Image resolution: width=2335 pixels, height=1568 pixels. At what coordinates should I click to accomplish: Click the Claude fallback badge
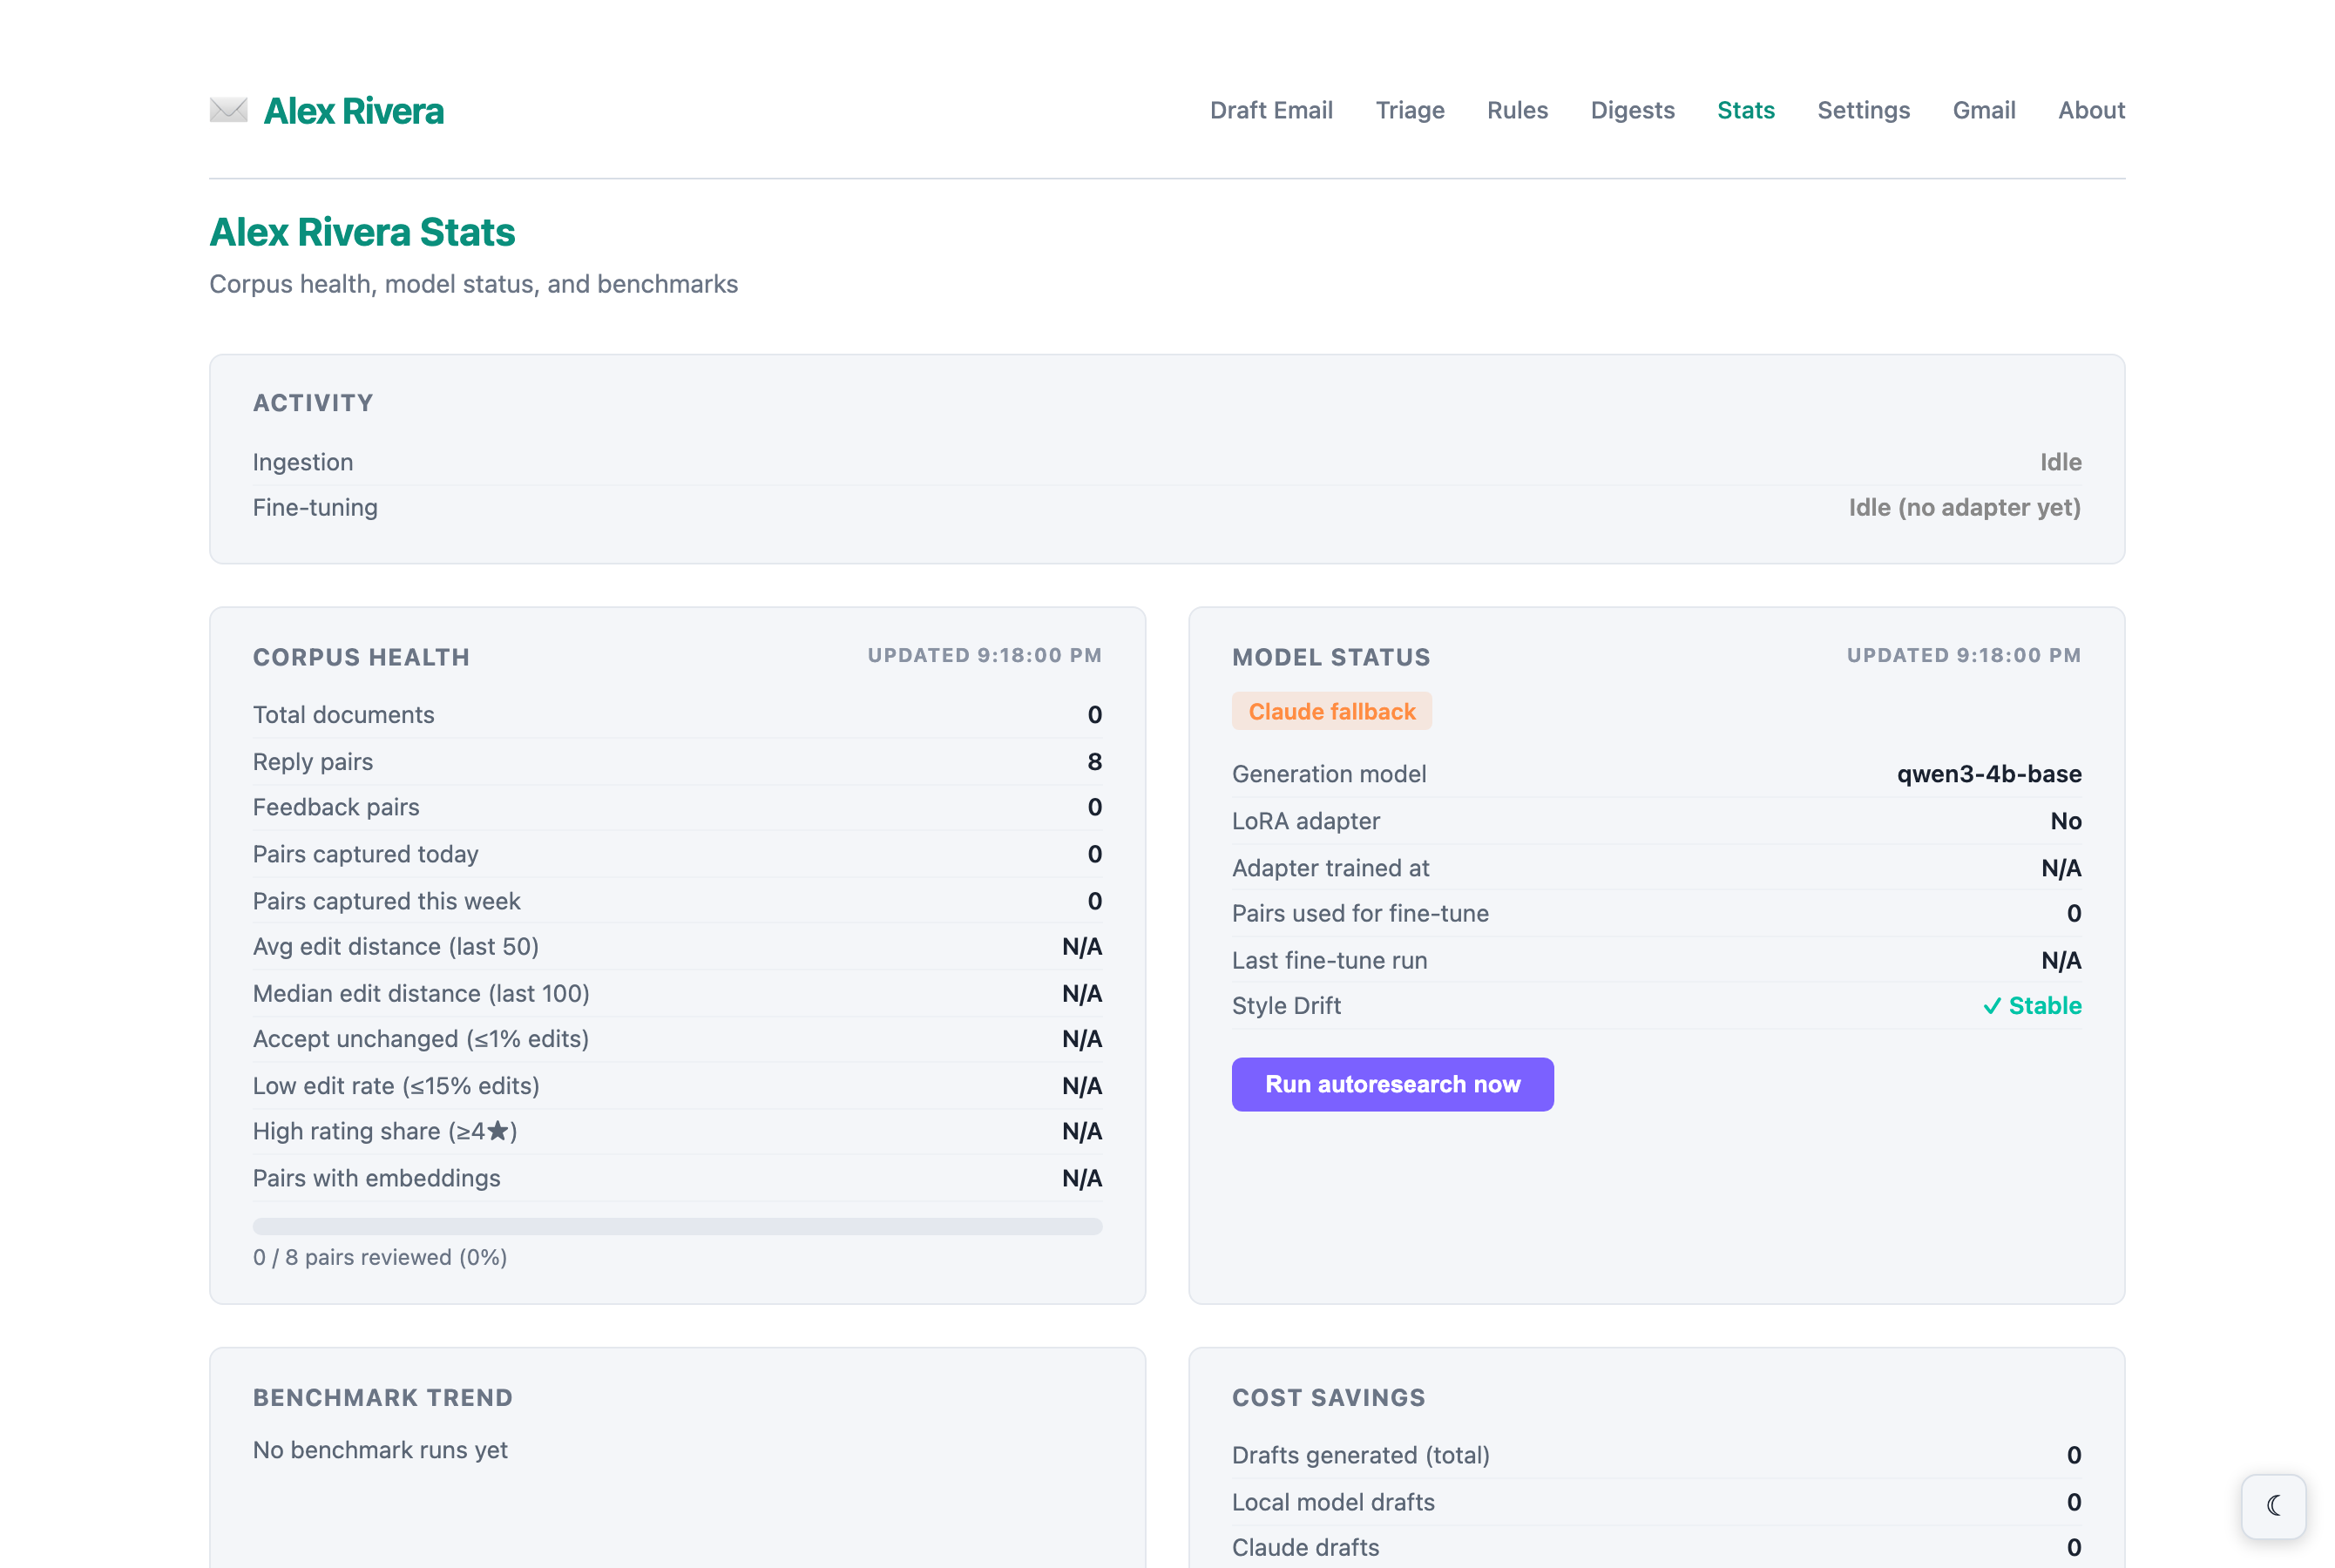coord(1331,711)
